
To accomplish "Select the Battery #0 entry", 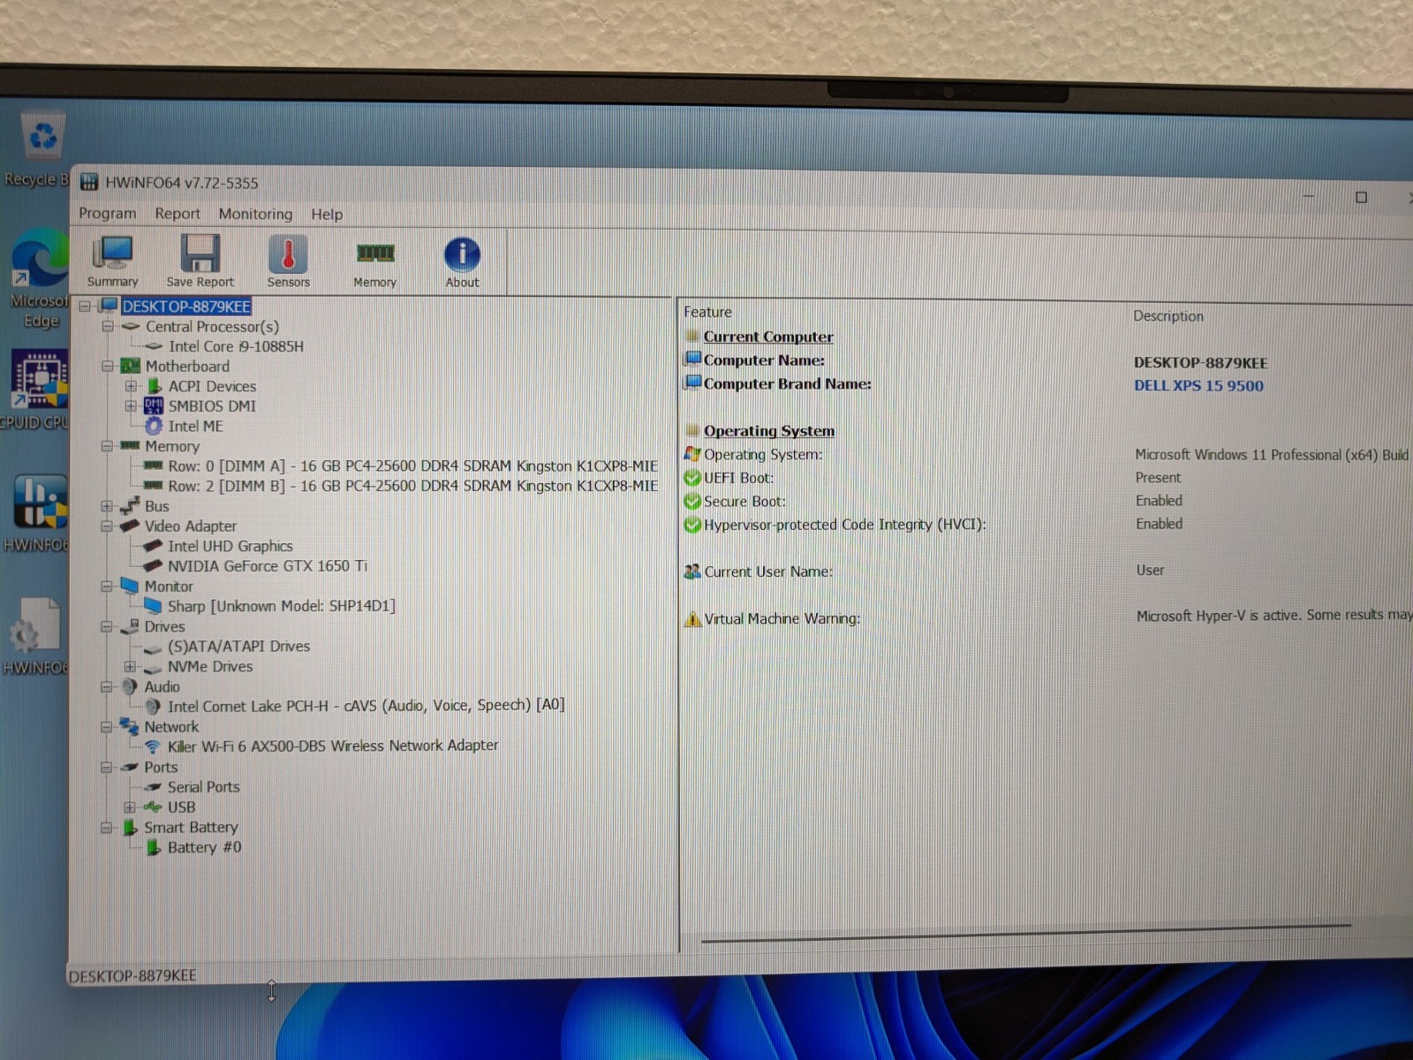I will click(x=204, y=847).
